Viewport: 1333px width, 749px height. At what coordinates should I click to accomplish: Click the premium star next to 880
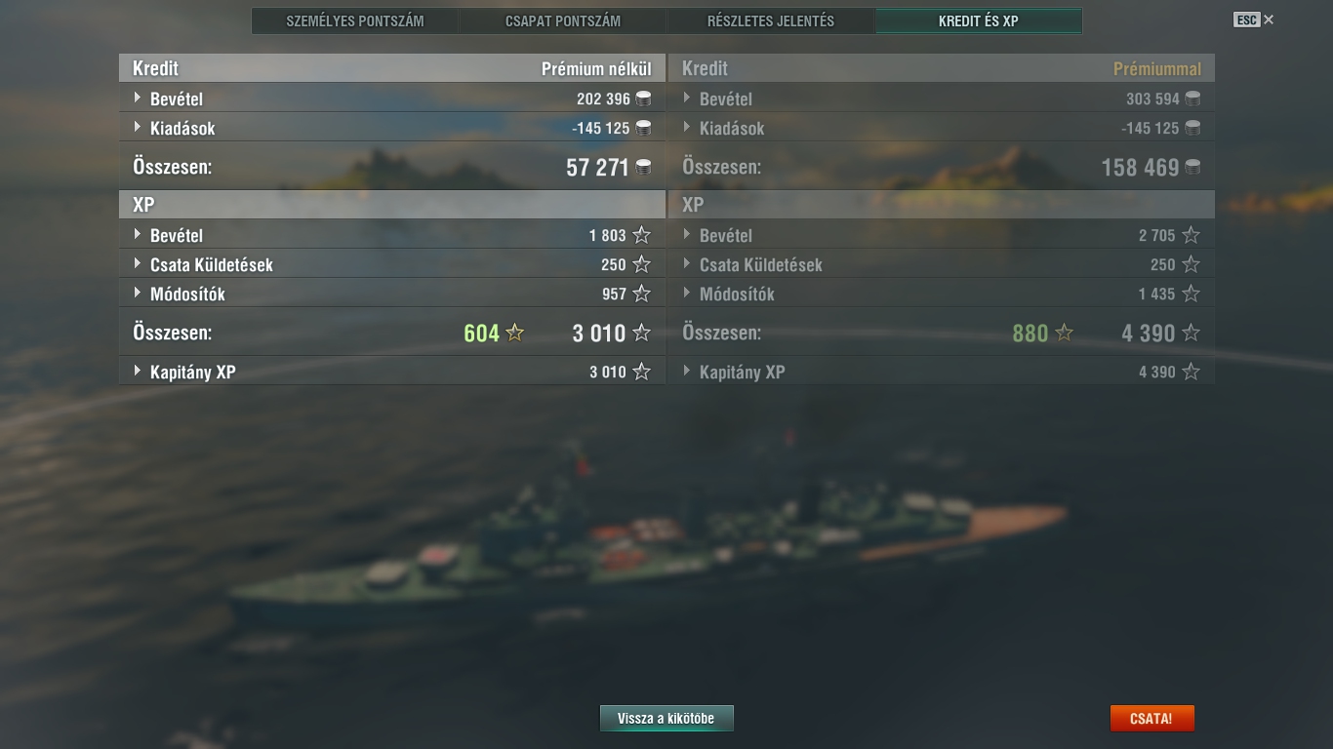point(1065,333)
